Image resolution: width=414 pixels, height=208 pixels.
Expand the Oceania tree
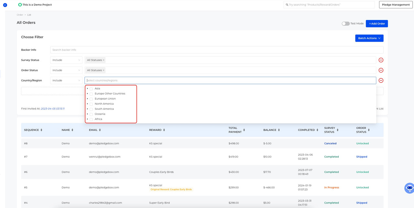click(87, 114)
